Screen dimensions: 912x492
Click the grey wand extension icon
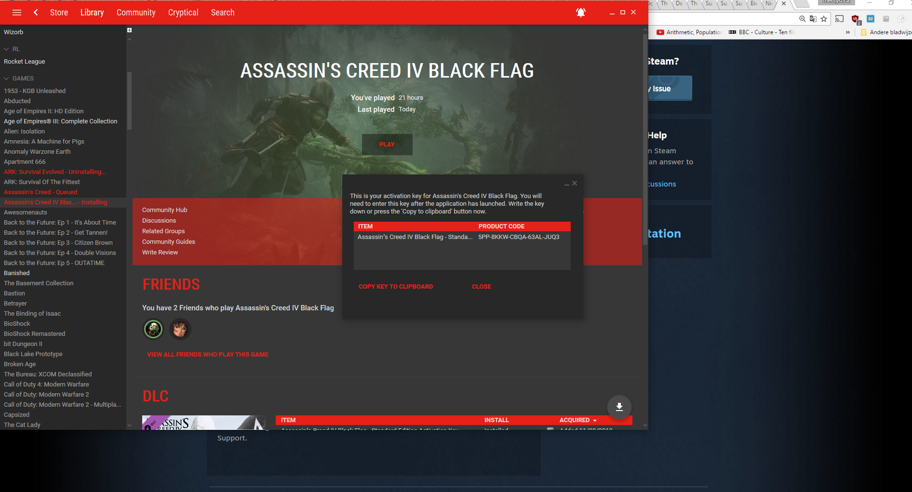coord(886,19)
